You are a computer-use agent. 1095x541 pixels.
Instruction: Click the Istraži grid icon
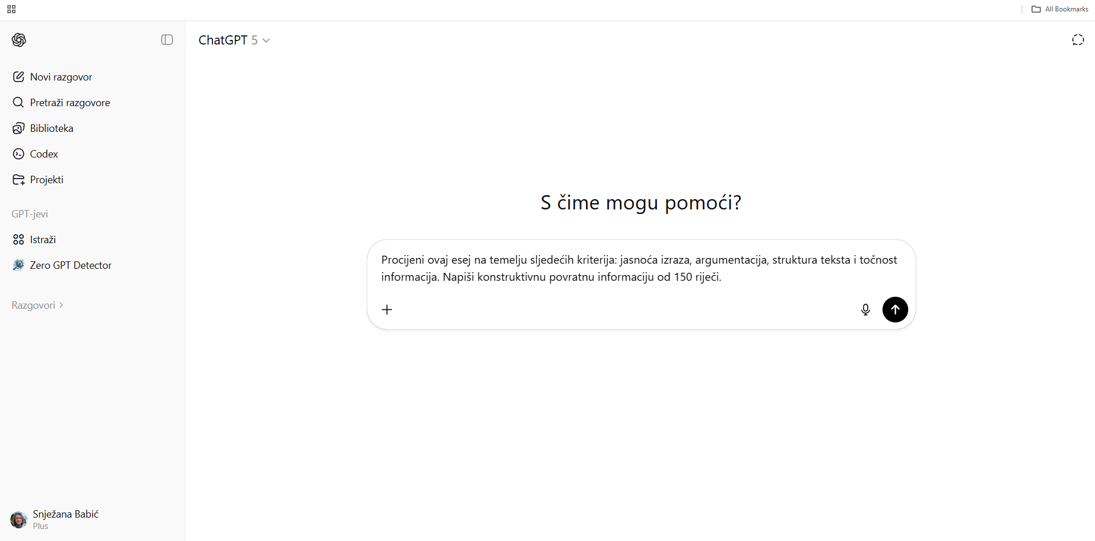coord(18,240)
